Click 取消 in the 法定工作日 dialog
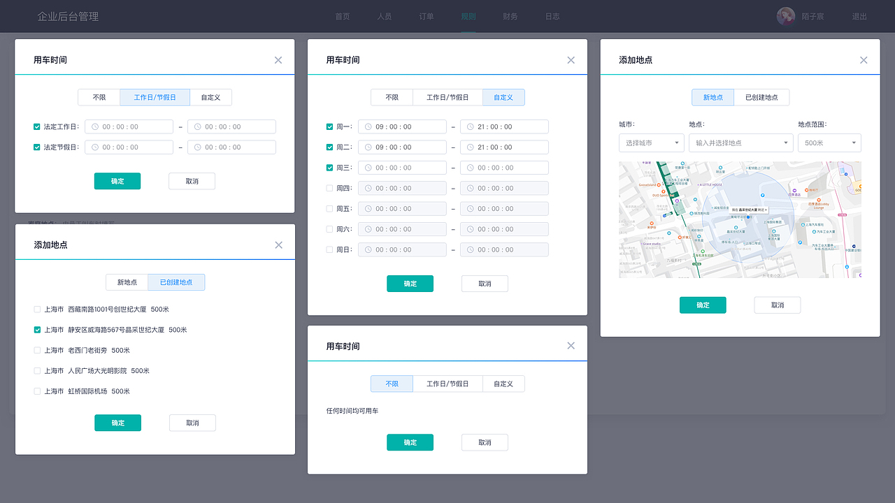This screenshot has height=503, width=895. [192, 181]
